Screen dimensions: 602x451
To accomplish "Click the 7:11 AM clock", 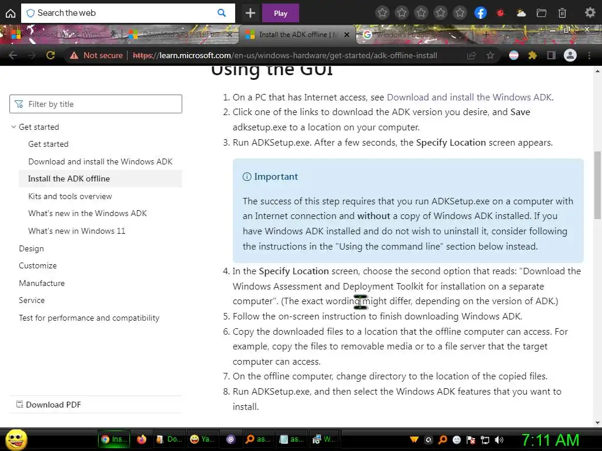I will [550, 440].
